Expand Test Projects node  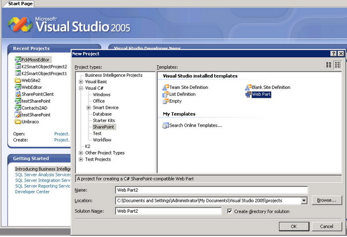tap(81, 160)
